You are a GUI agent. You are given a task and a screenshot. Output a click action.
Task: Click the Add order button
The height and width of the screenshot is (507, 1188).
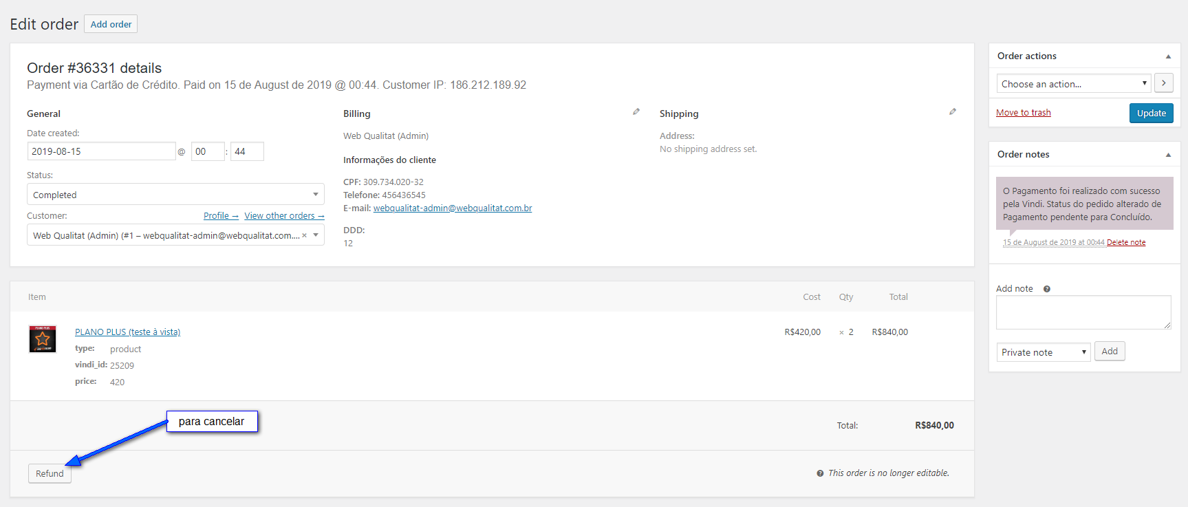(x=111, y=24)
